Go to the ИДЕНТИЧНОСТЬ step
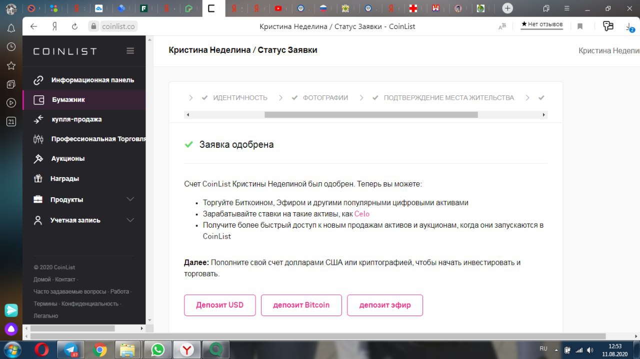Image resolution: width=640 pixels, height=359 pixels. coord(240,98)
